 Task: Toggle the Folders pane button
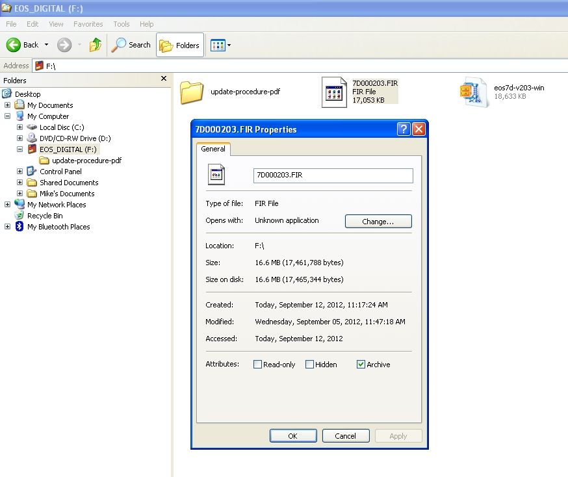(179, 45)
